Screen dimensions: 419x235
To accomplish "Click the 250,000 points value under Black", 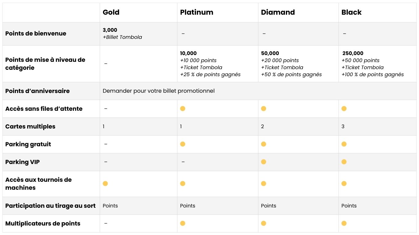I will [x=353, y=53].
